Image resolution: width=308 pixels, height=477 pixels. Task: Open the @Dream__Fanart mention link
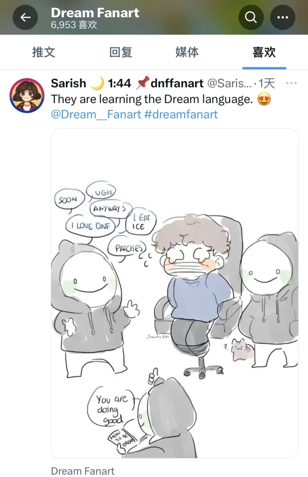pyautogui.click(x=96, y=115)
